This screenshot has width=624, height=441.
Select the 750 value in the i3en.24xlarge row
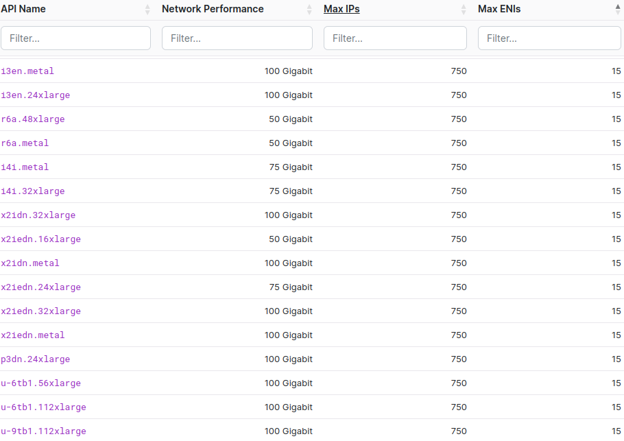459,95
